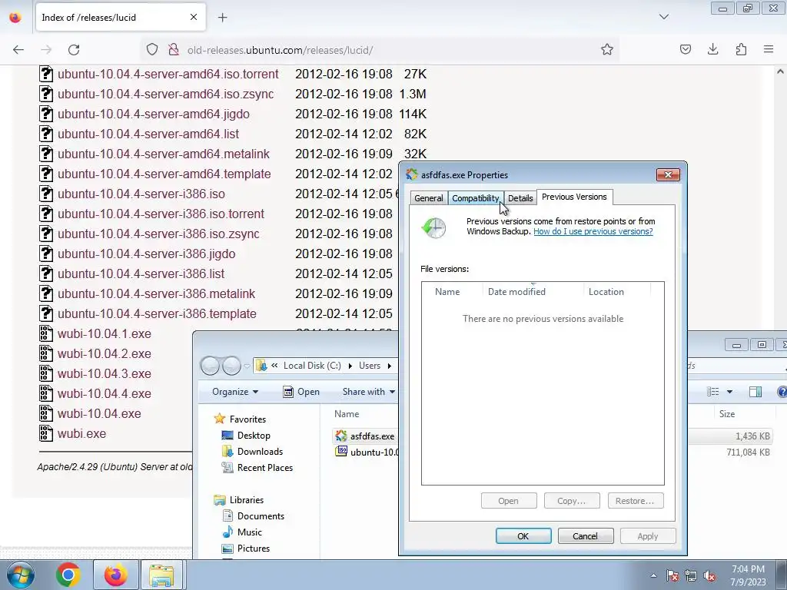Click the muted volume tray icon
Image resolution: width=787 pixels, height=590 pixels.
(709, 575)
